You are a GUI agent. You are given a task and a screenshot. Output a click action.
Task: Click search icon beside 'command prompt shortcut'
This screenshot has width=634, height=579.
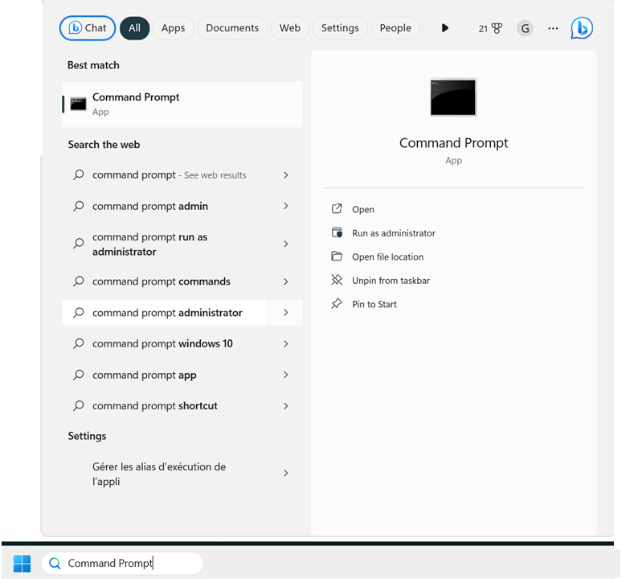[x=79, y=406]
